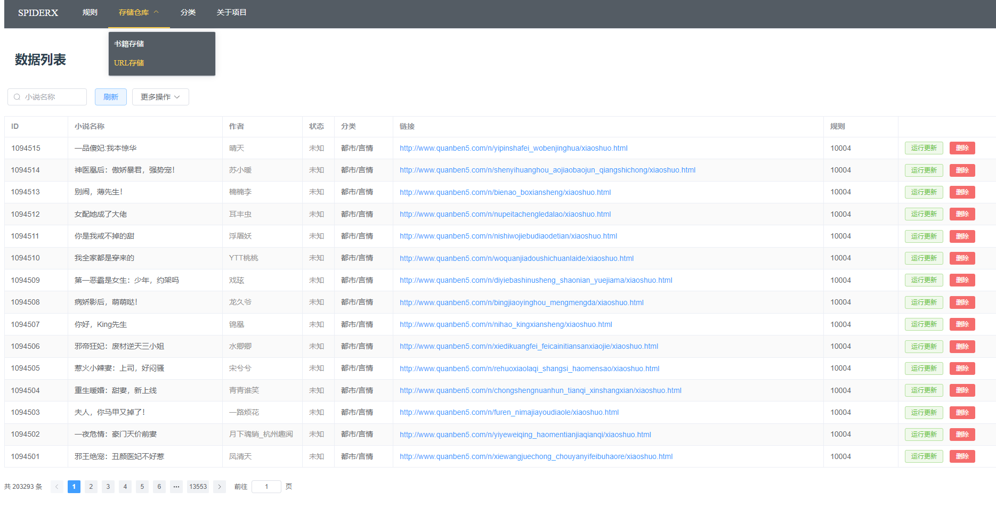996x516 pixels.
Task: Open the furen_nimajiayoudiaole link
Action: (509, 413)
